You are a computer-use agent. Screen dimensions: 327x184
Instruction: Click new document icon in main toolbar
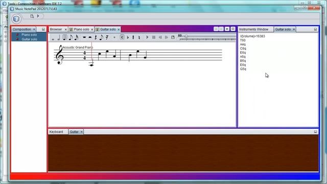click(x=32, y=16)
